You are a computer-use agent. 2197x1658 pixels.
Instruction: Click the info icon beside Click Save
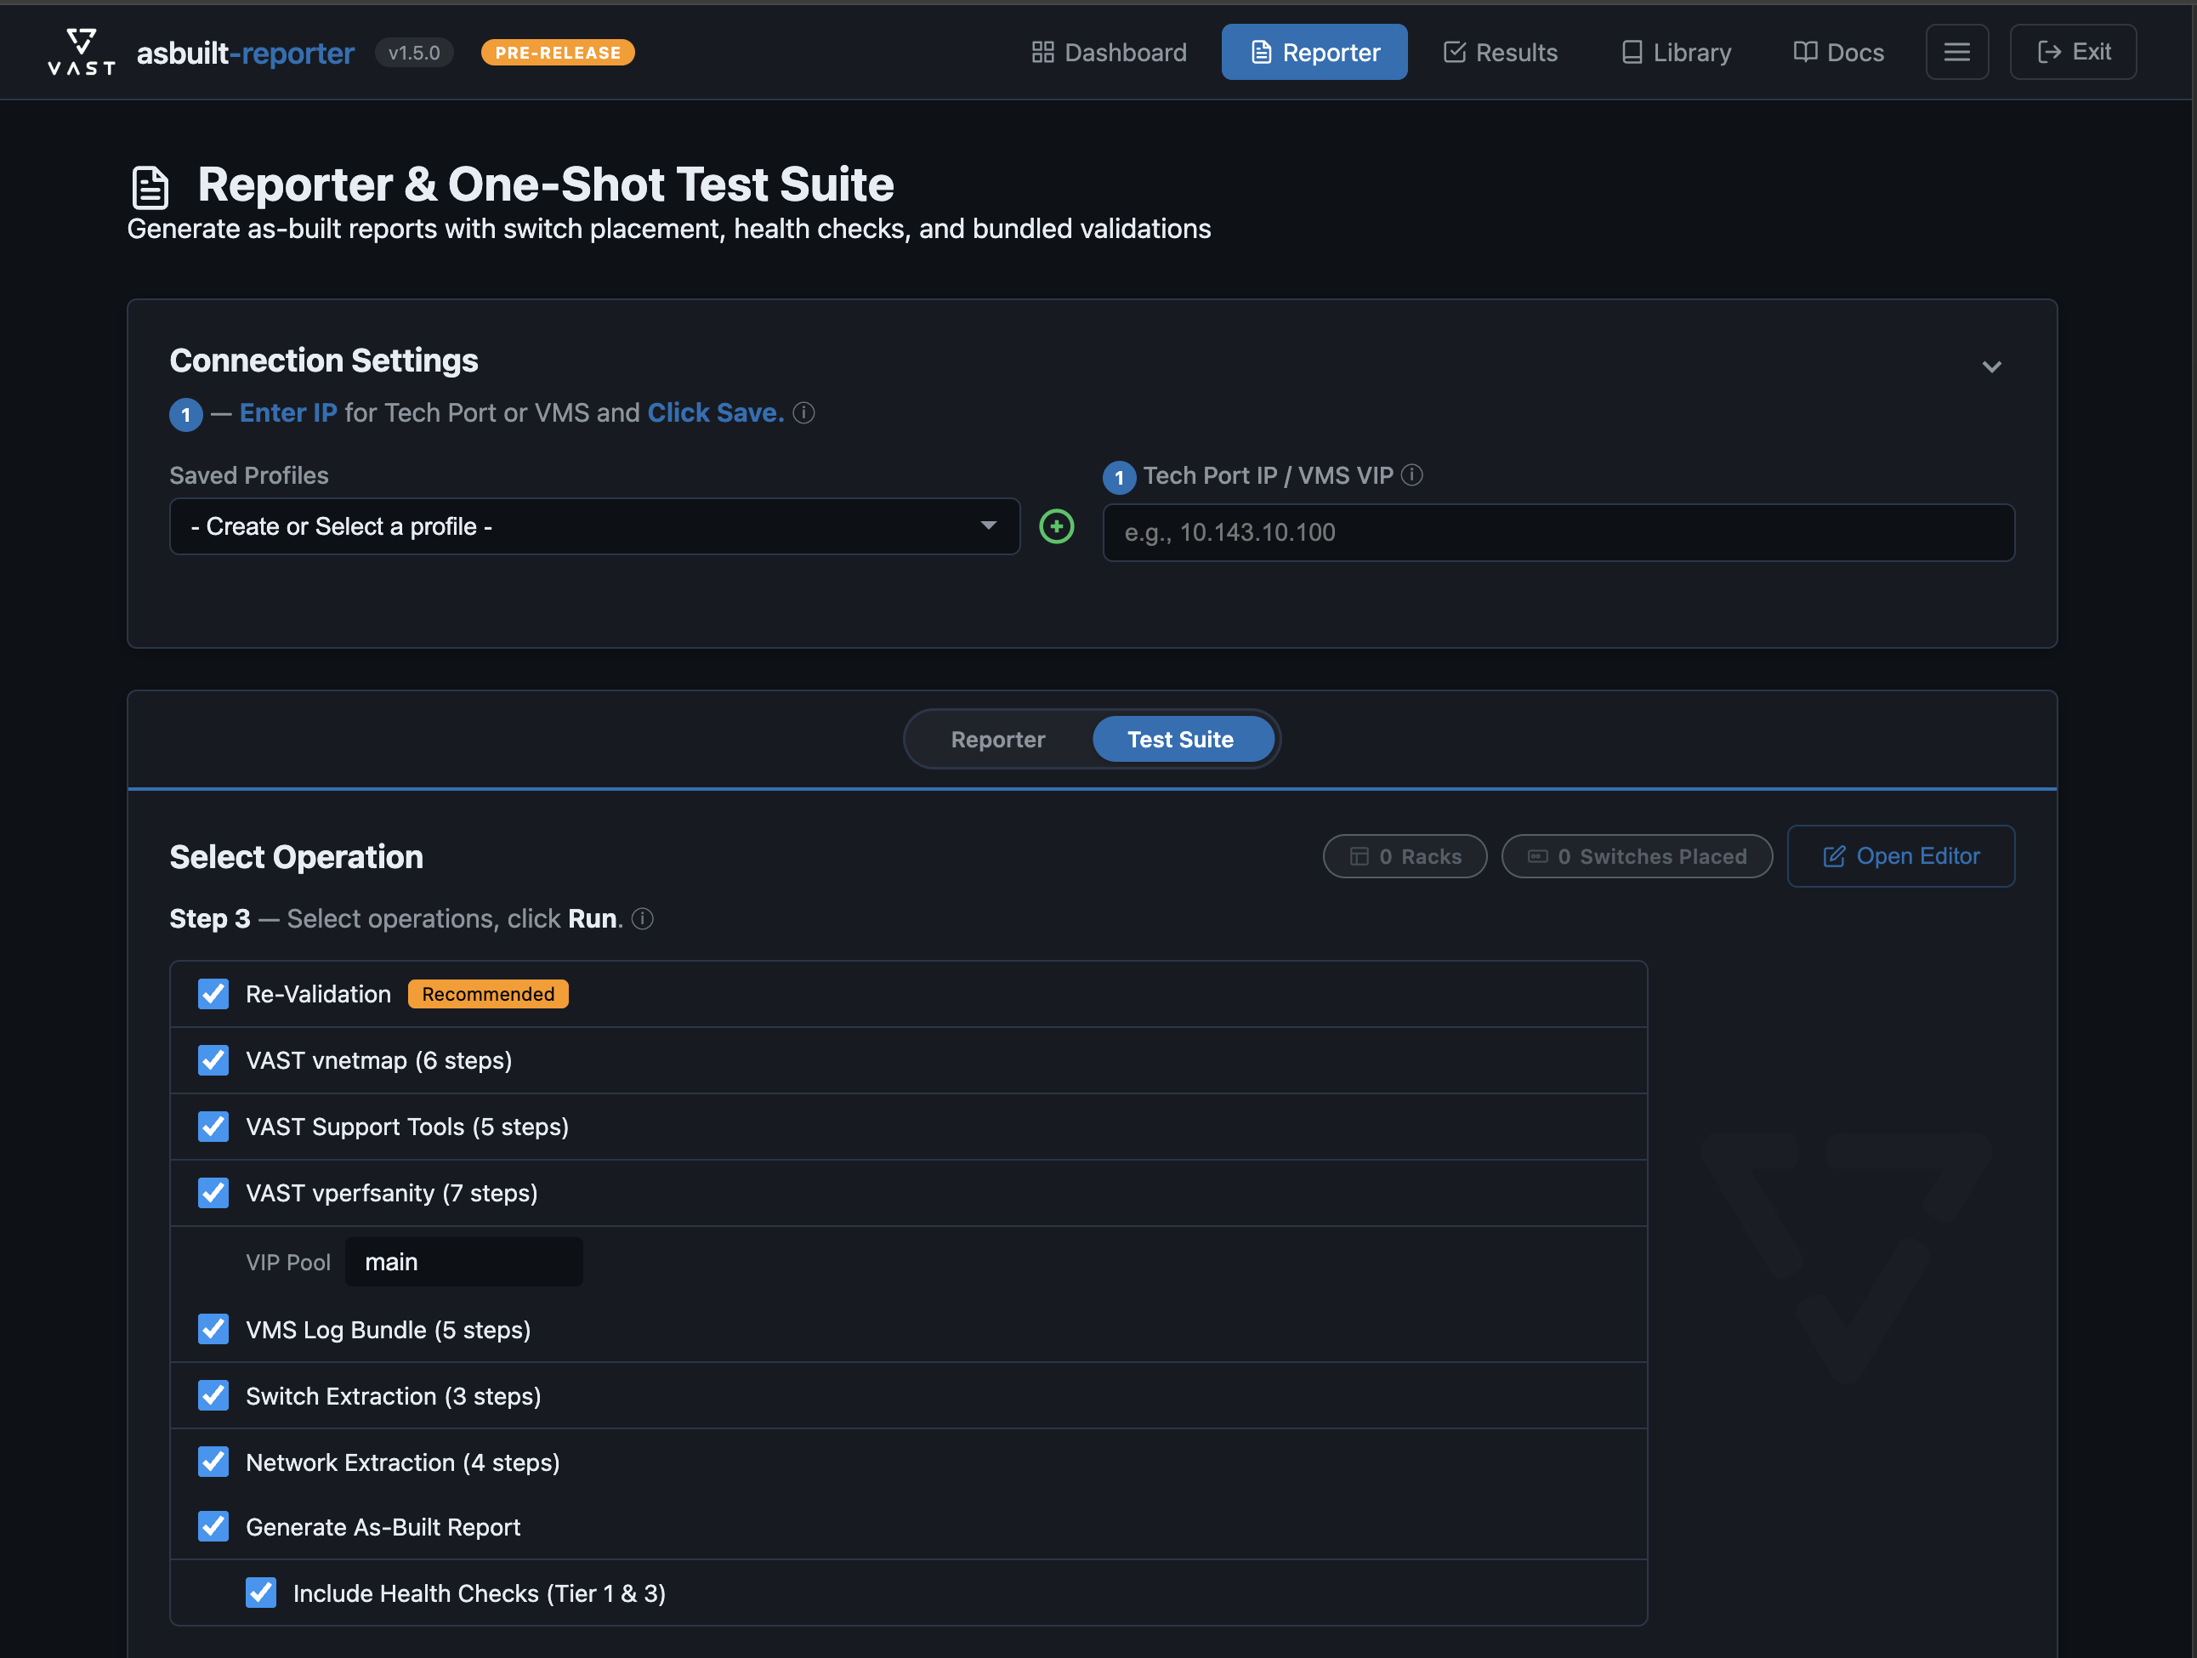coord(803,413)
